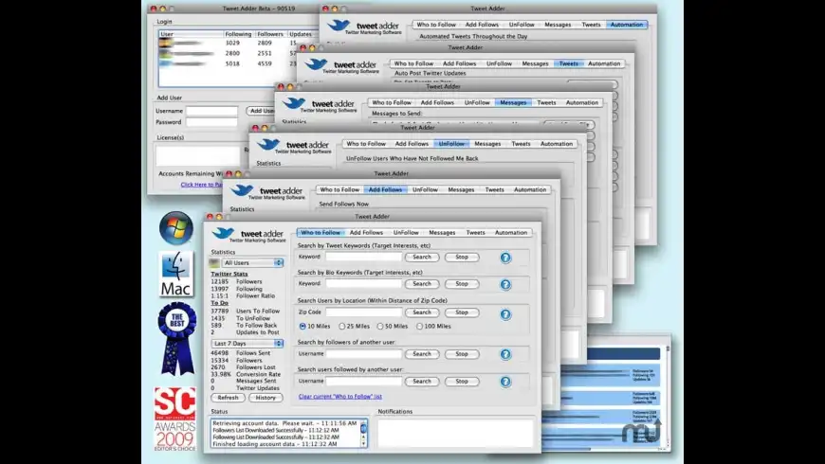
Task: Select highlighted Add Follows tab in Send Follows Now window
Action: [x=385, y=189]
